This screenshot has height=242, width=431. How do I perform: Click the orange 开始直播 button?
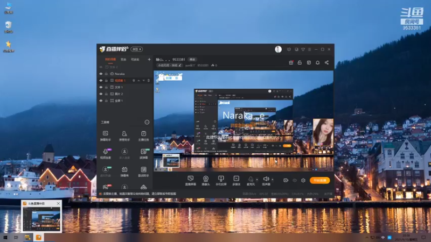pyautogui.click(x=319, y=180)
